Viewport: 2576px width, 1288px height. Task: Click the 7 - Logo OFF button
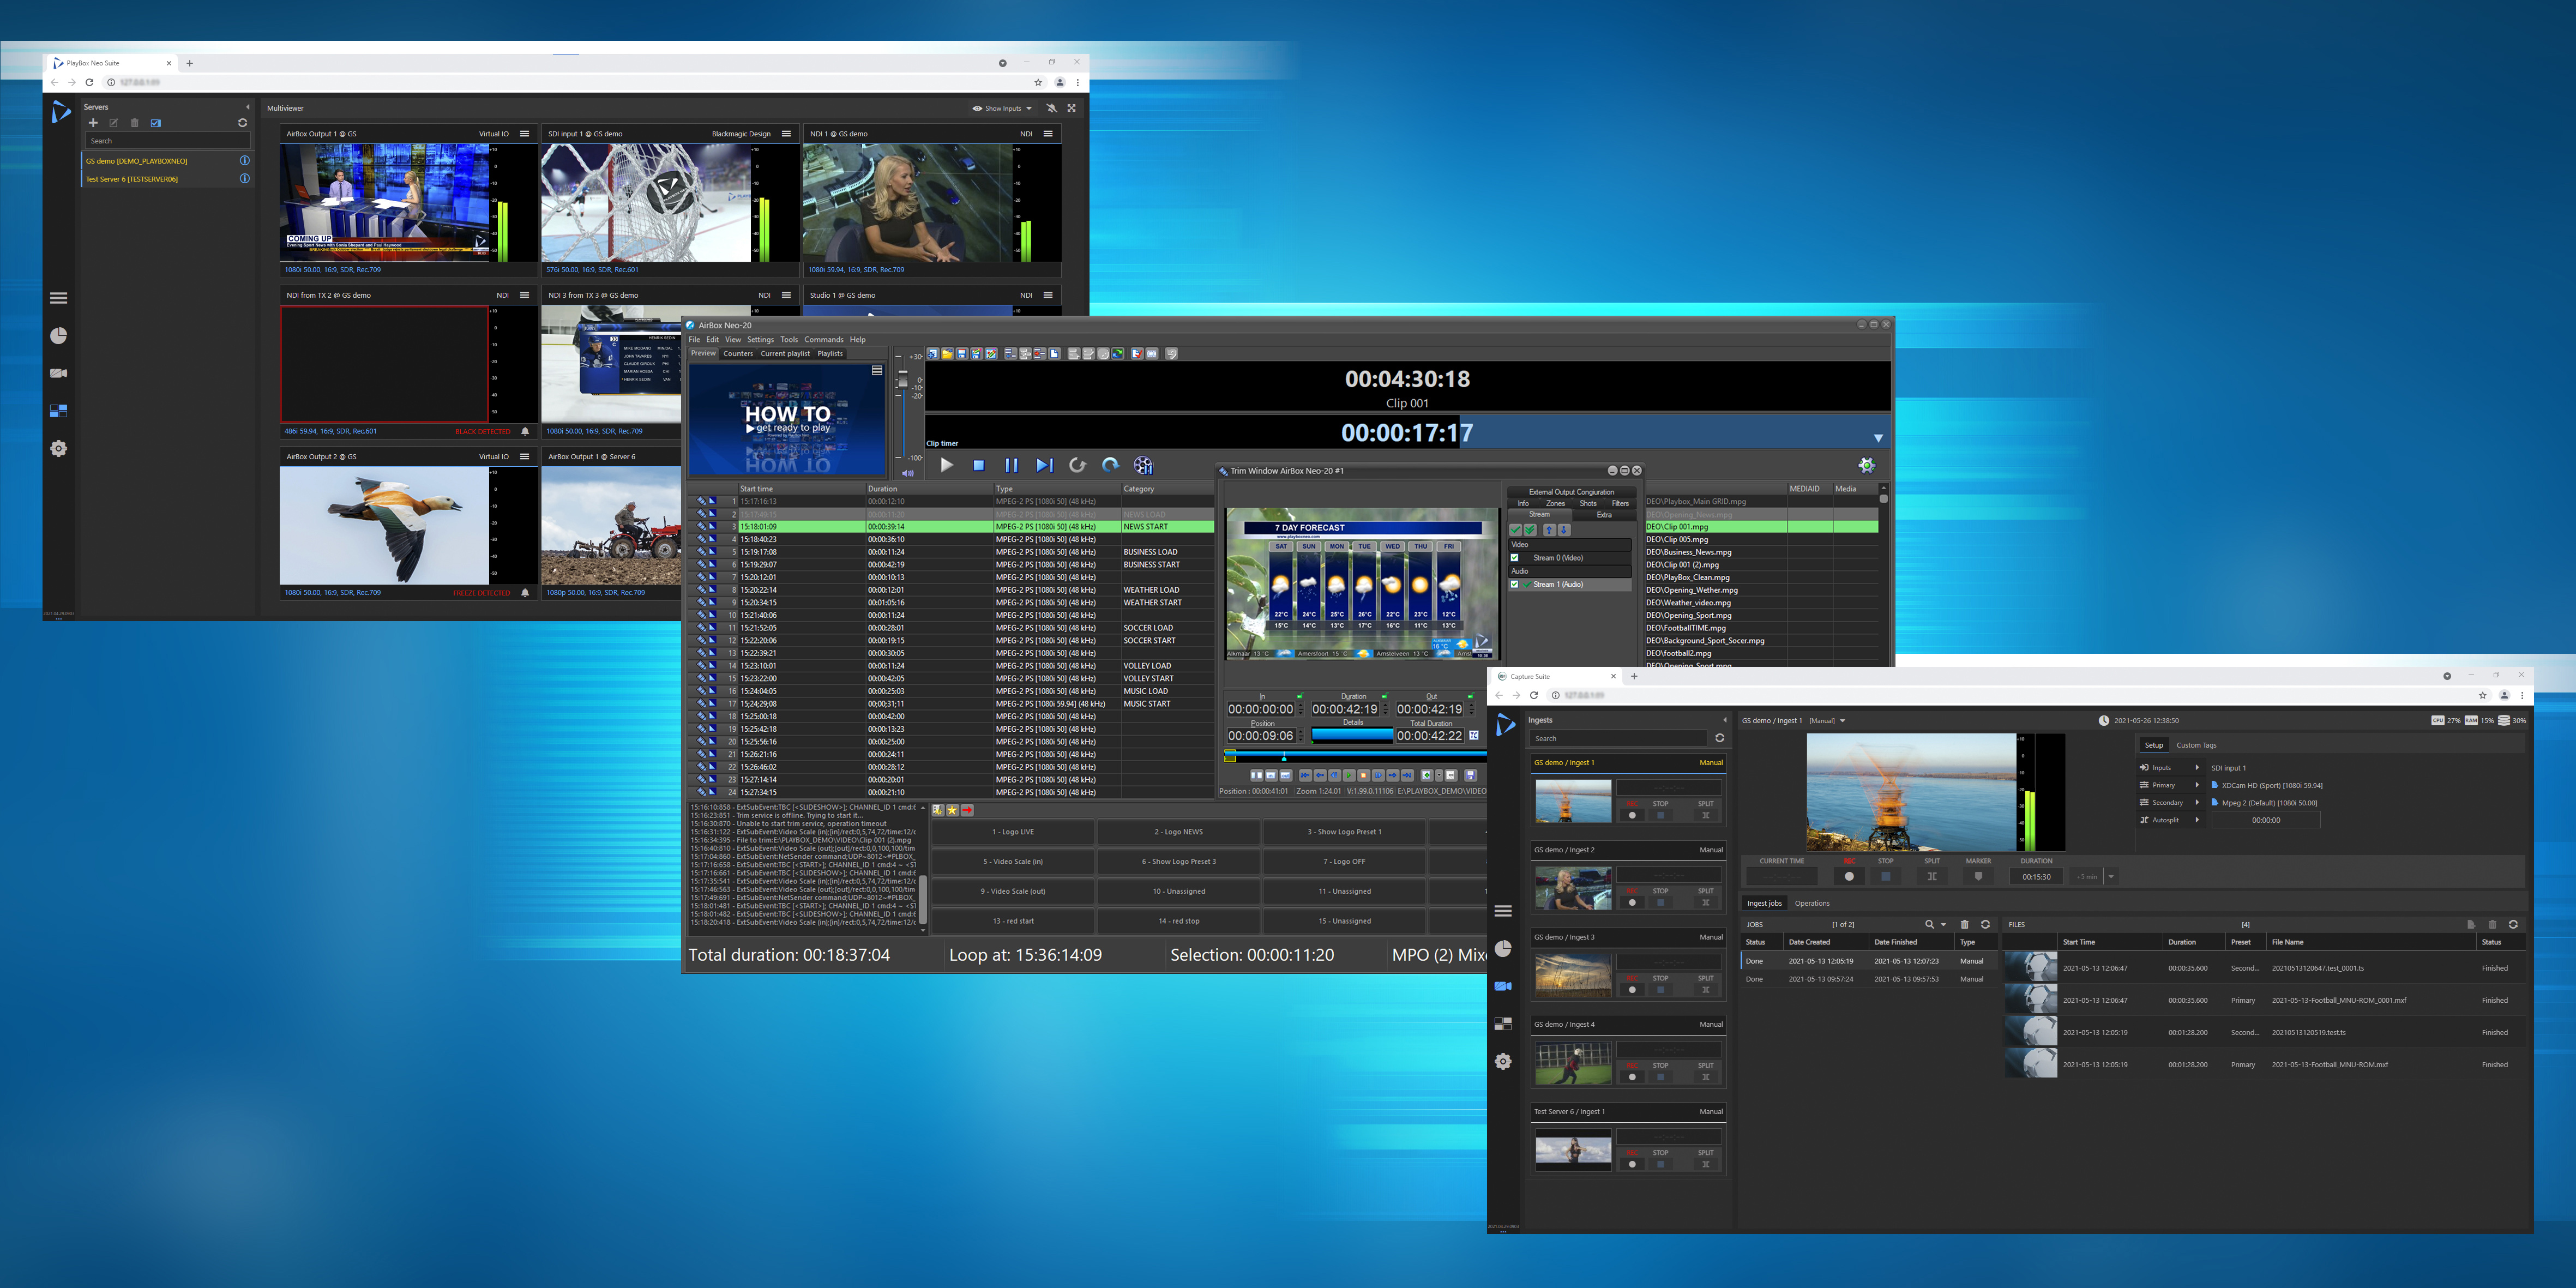1344,862
